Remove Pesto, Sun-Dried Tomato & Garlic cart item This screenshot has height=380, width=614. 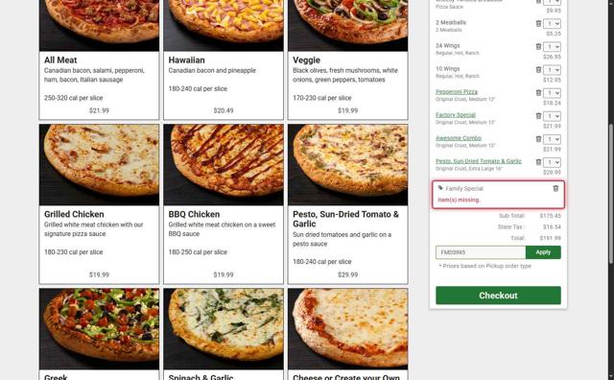point(538,162)
